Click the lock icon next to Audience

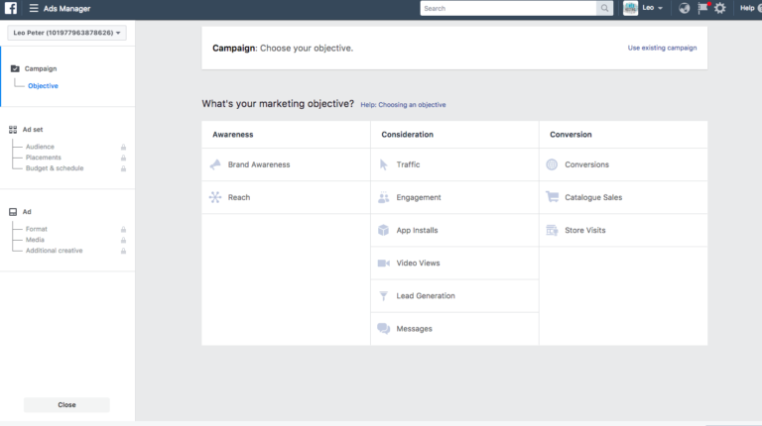coord(123,147)
